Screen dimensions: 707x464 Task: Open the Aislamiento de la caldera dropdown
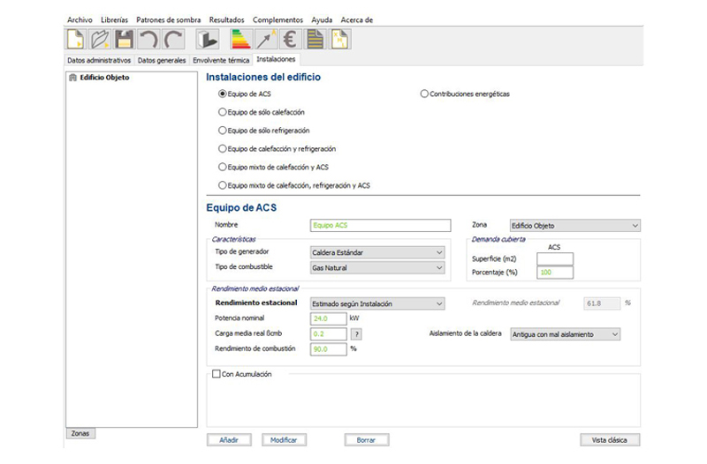click(x=566, y=334)
